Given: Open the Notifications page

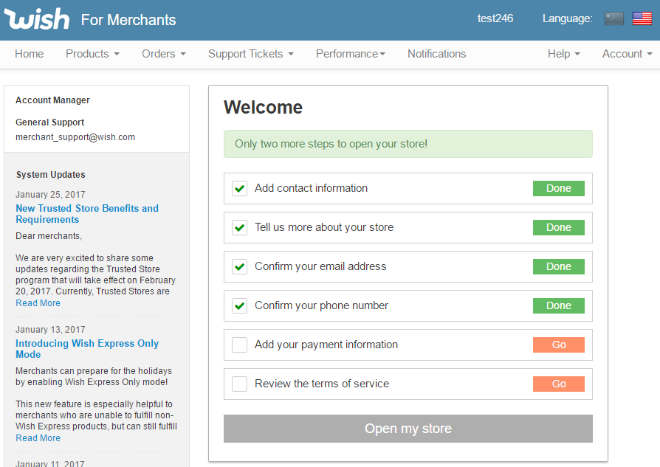Looking at the screenshot, I should coord(436,54).
